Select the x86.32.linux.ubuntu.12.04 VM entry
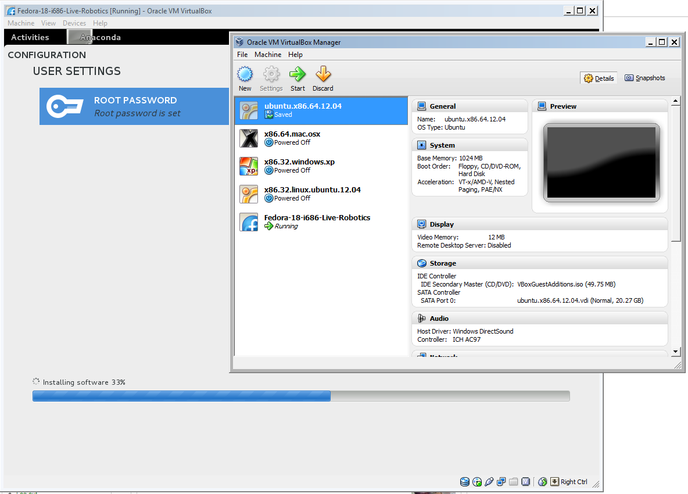Image resolution: width=688 pixels, height=494 pixels. click(321, 194)
